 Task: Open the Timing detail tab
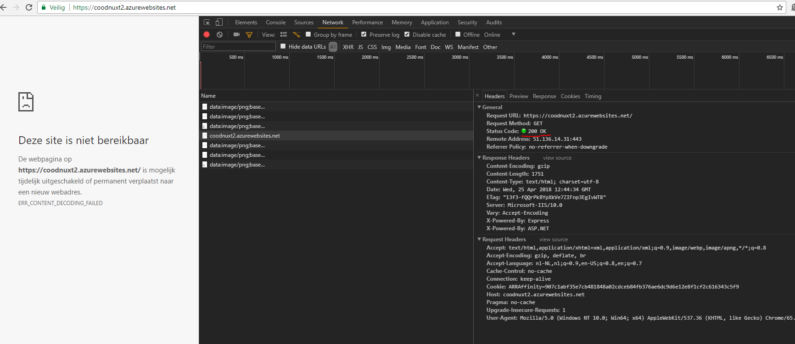click(x=593, y=96)
